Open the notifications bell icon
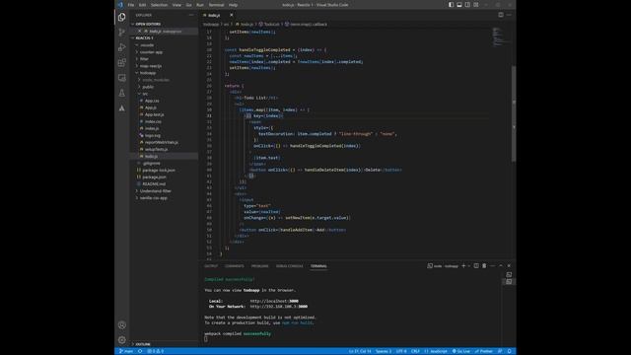Screen dimensions: 631x355 [x=509, y=351]
